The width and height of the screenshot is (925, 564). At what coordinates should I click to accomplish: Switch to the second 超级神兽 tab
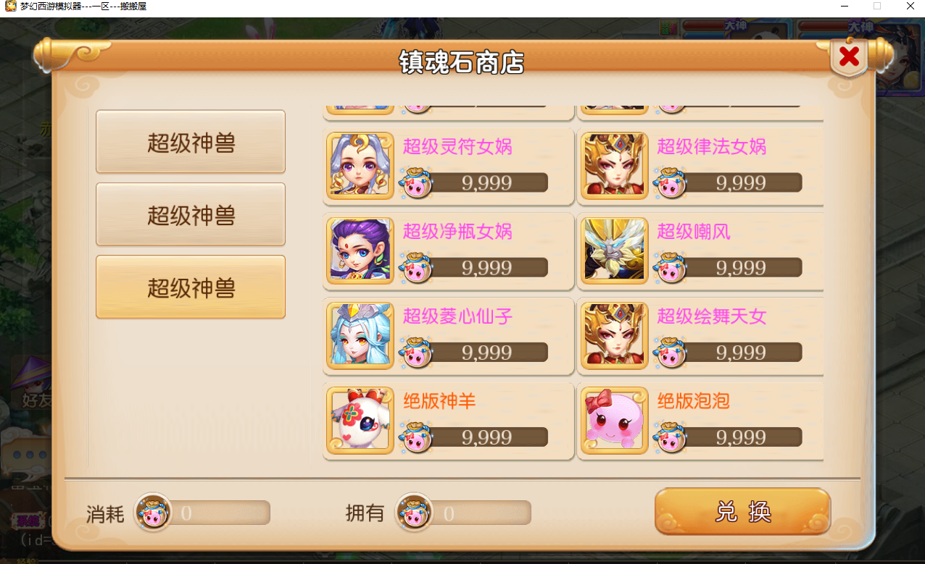(x=191, y=214)
